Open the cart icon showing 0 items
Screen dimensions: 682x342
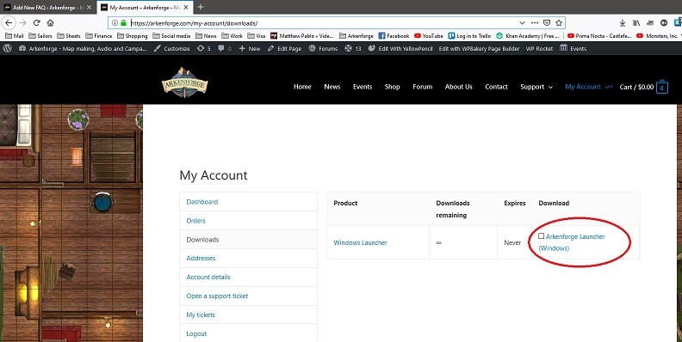[x=661, y=87]
